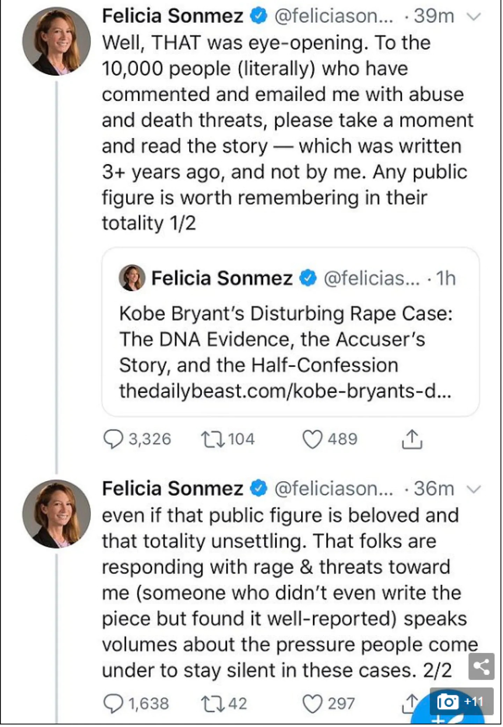This screenshot has width=503, height=727.
Task: Click reply icon on the 39m tweet
Action: point(113,439)
